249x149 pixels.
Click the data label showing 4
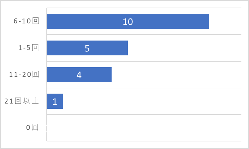pyautogui.click(x=79, y=75)
